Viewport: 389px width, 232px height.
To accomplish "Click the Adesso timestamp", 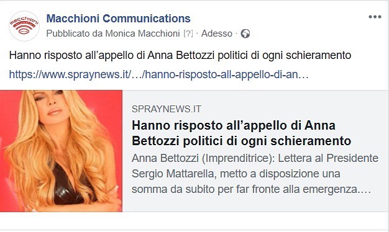I will 217,33.
